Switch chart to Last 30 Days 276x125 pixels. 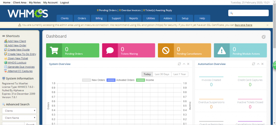point(162,74)
